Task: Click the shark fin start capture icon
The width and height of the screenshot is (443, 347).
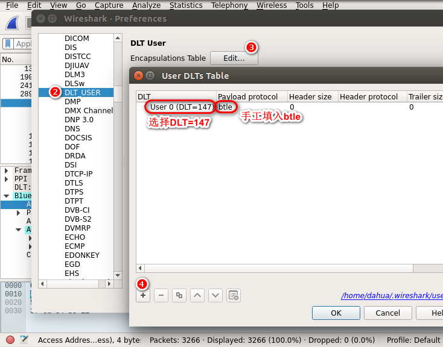Action: click(x=14, y=23)
